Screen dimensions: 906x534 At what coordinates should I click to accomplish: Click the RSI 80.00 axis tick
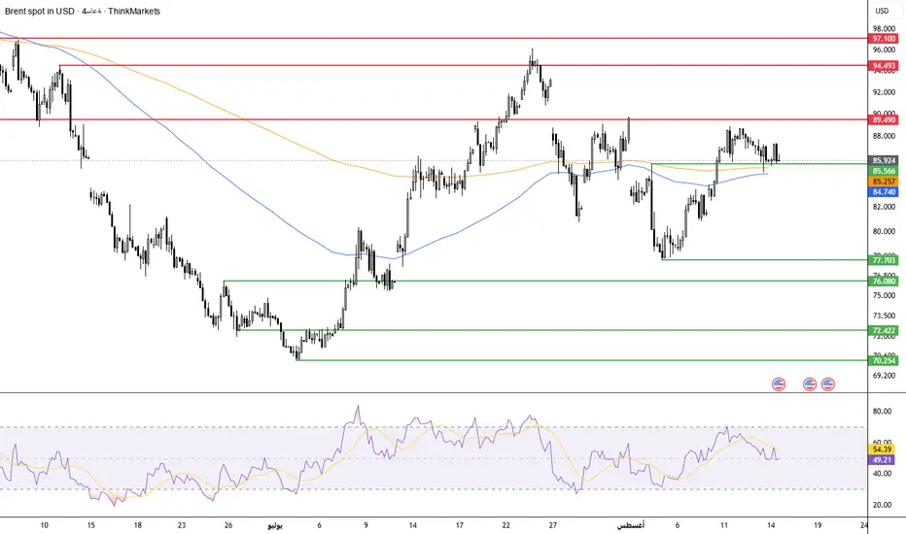(x=882, y=412)
